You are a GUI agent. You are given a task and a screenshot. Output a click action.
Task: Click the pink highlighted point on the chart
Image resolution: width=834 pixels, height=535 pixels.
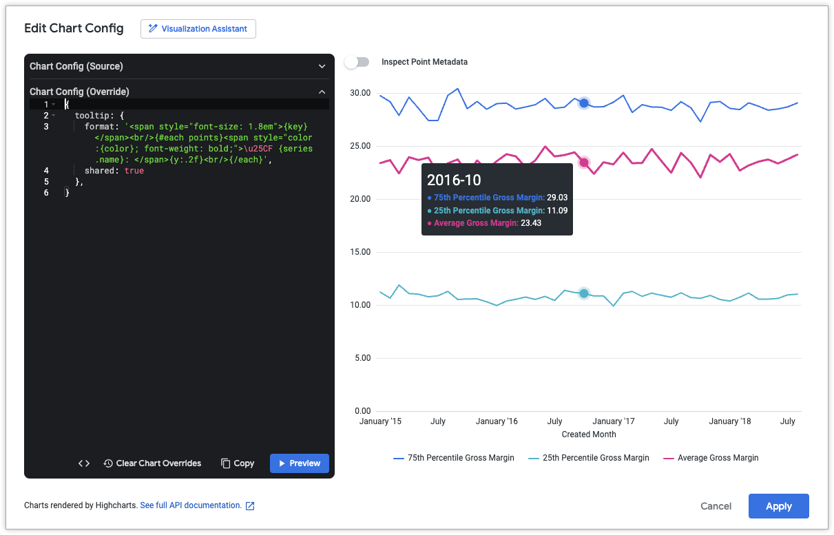click(584, 162)
